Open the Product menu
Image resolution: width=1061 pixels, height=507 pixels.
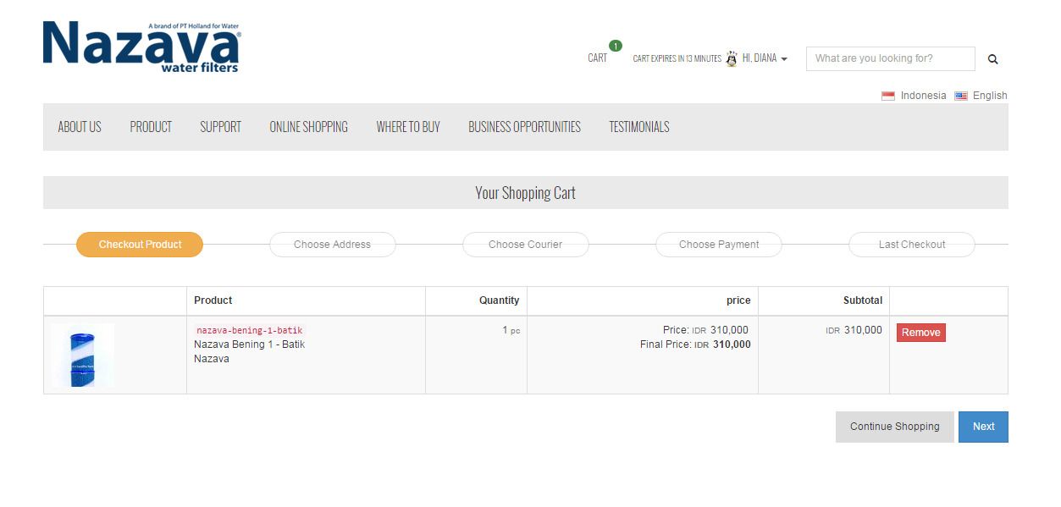click(x=151, y=127)
